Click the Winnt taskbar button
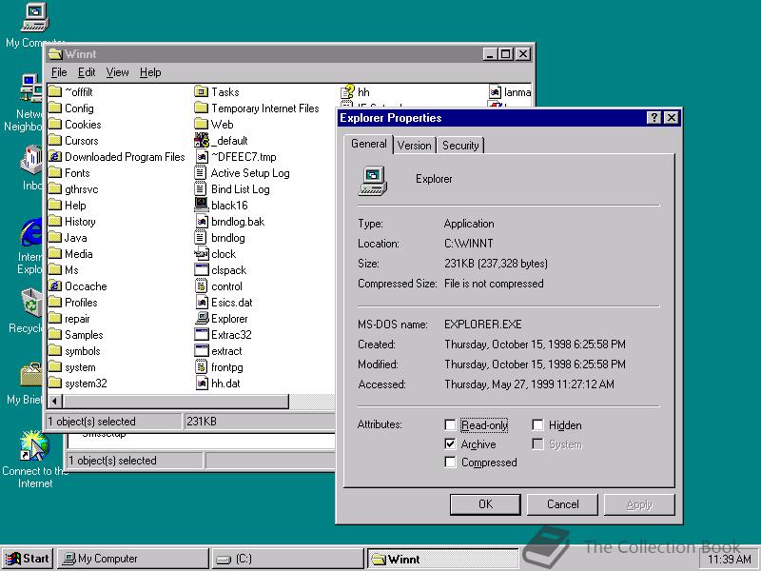This screenshot has width=761, height=571. pyautogui.click(x=442, y=559)
